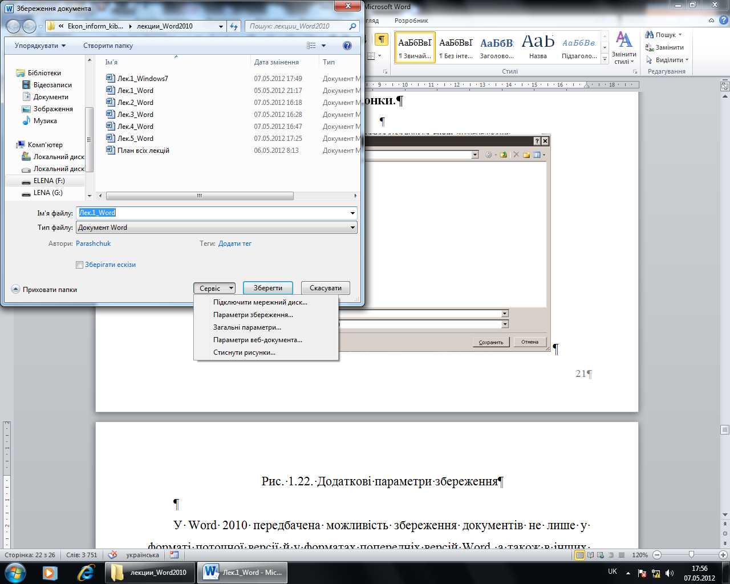This screenshot has width=730, height=584.
Task: Open help with the blue question mark icon
Action: pos(347,46)
